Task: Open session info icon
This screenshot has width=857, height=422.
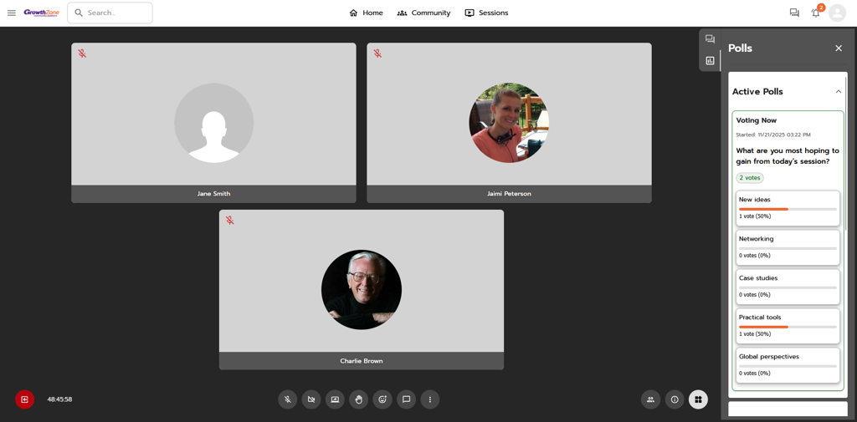Action: pyautogui.click(x=675, y=399)
